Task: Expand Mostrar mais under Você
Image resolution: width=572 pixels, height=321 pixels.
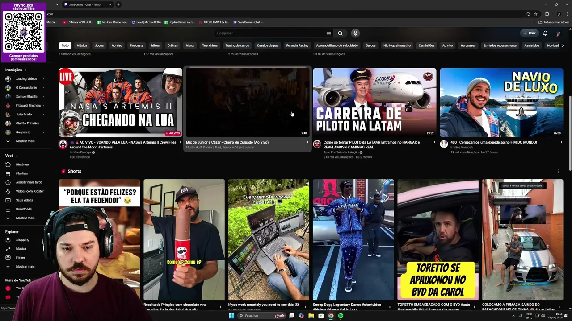Action: tap(25, 218)
